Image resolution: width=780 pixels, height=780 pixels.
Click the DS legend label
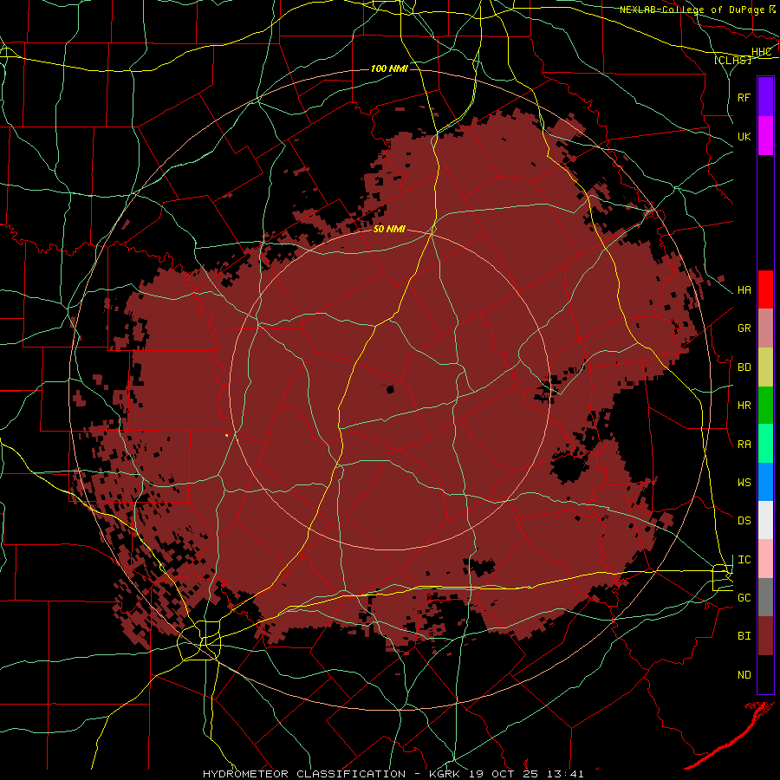744,521
